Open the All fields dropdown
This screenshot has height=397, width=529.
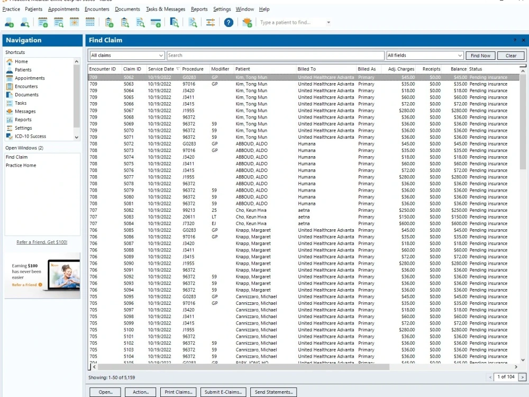coord(424,56)
